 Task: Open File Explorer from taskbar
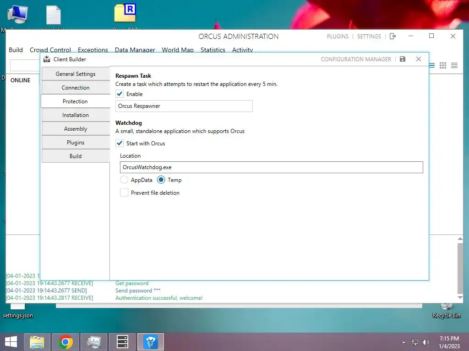point(37,342)
